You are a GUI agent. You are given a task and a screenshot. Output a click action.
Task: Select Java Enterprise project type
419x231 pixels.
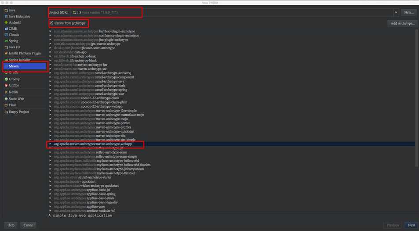[19, 16]
